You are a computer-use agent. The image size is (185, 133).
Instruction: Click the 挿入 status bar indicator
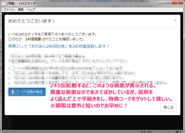pos(178,132)
